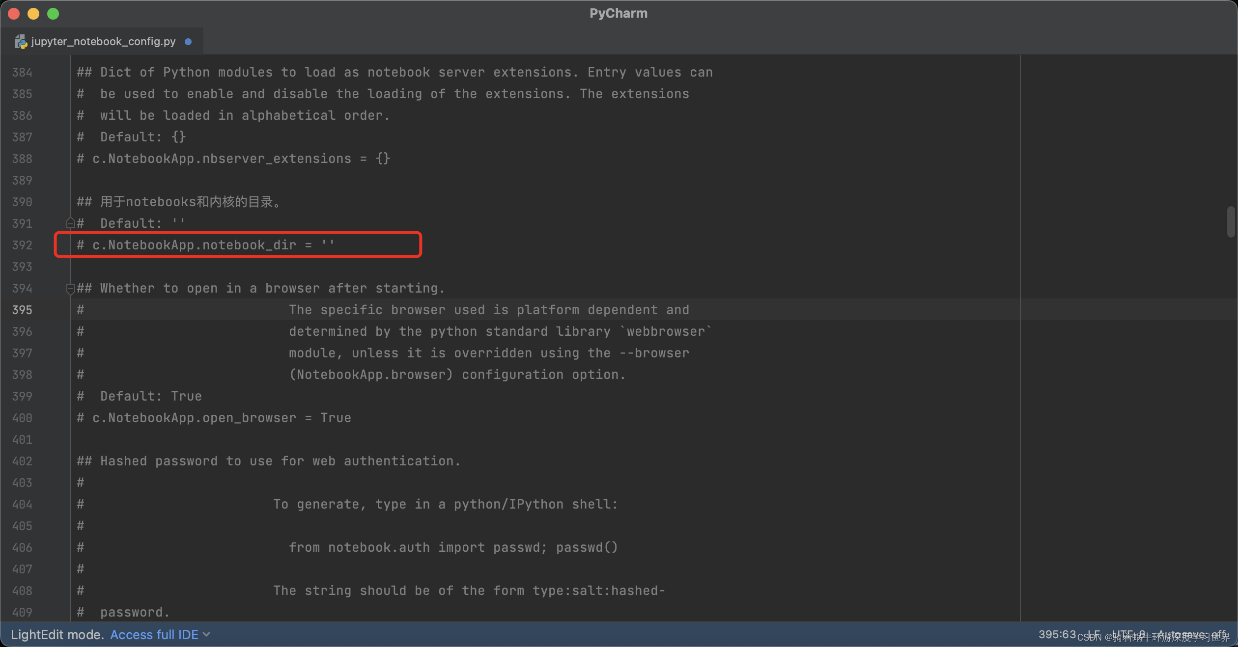Place cursor on c.NotebookApp.open_browser line
This screenshot has height=647, width=1238.
pos(214,418)
